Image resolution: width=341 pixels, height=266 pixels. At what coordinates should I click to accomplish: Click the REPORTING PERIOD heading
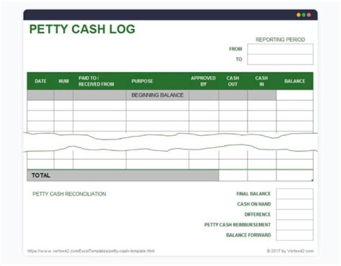click(280, 40)
